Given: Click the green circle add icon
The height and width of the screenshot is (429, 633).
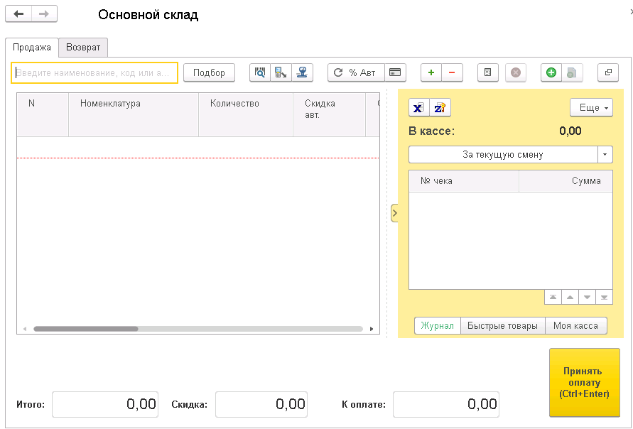Looking at the screenshot, I should [551, 72].
